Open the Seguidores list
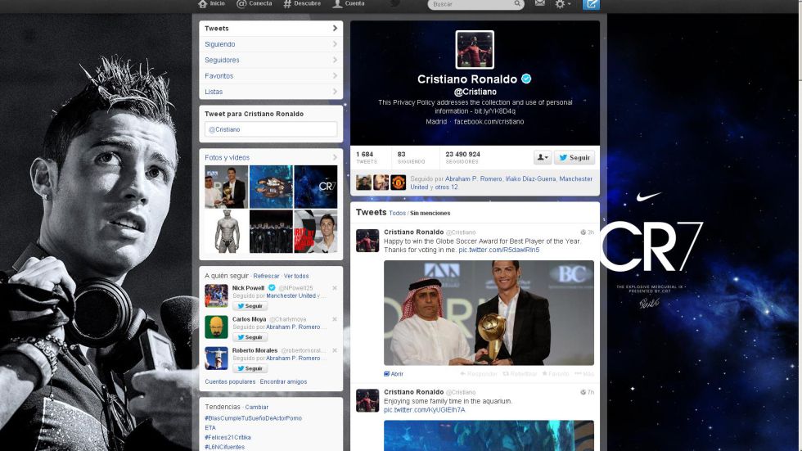This screenshot has width=802, height=451. pyautogui.click(x=271, y=61)
